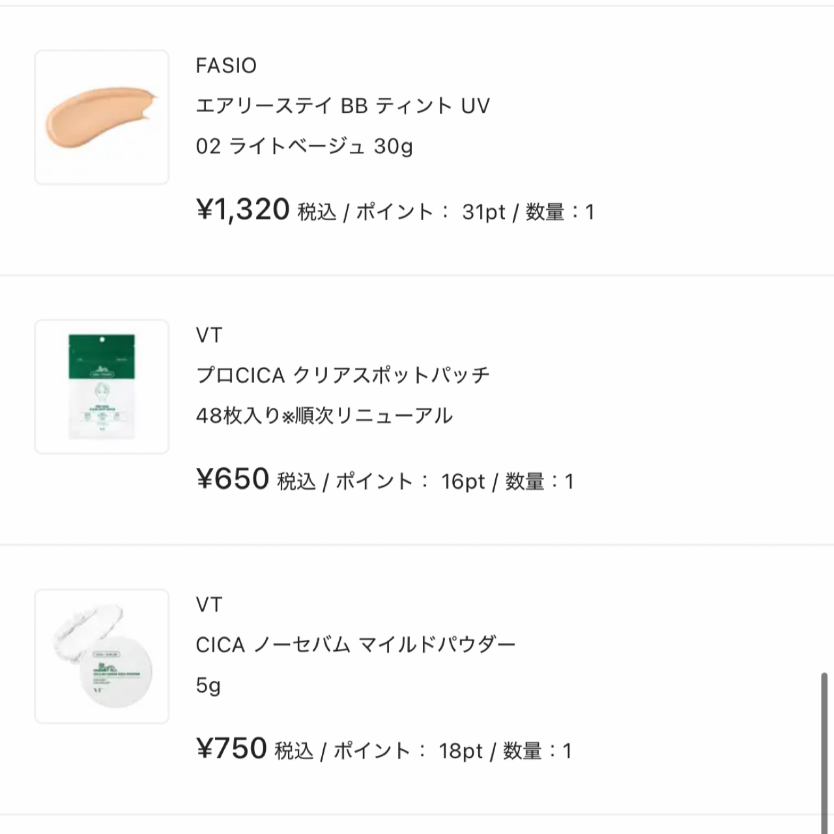Viewport: 834px width, 834px height.
Task: Click the VT brand above CICA ノーセバム powder
Action: (x=208, y=605)
